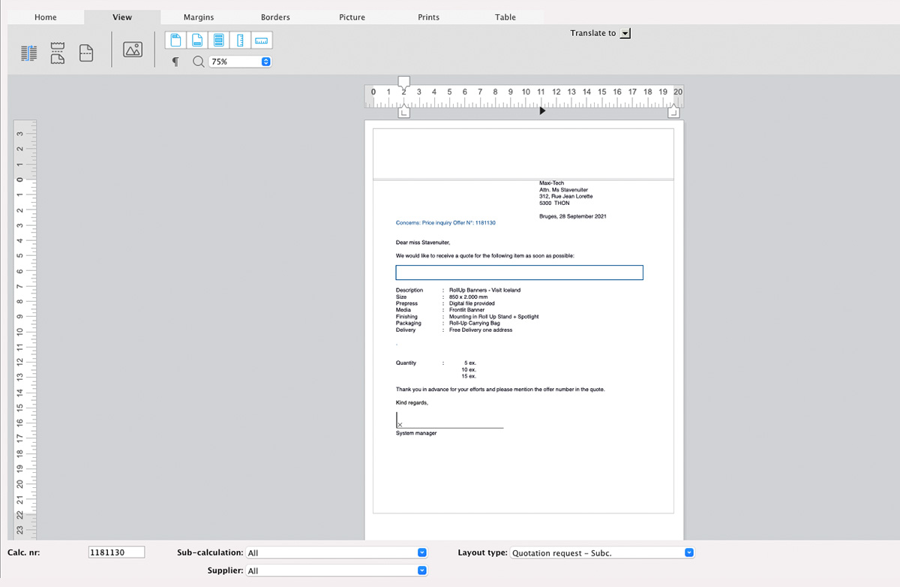Screen dimensions: 900x587
Task: Open the Translate to dropdown
Action: click(x=625, y=33)
